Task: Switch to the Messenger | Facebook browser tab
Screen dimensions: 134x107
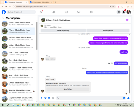Action: coord(16,2)
